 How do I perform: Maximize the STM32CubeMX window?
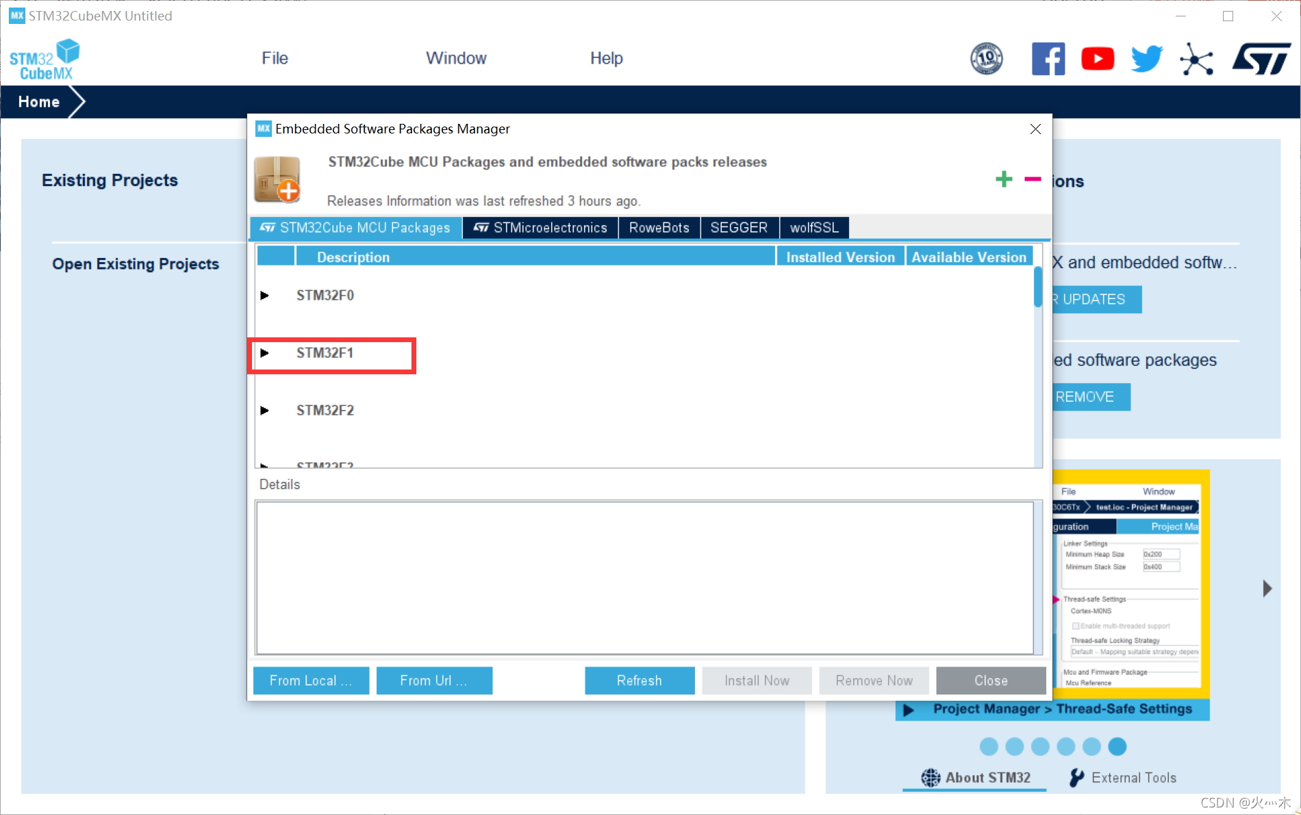(x=1228, y=16)
